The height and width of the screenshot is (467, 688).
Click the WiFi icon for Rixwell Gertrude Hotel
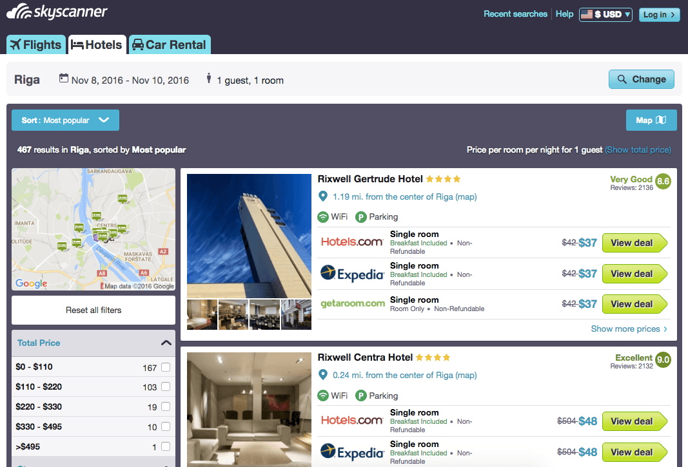coord(323,216)
